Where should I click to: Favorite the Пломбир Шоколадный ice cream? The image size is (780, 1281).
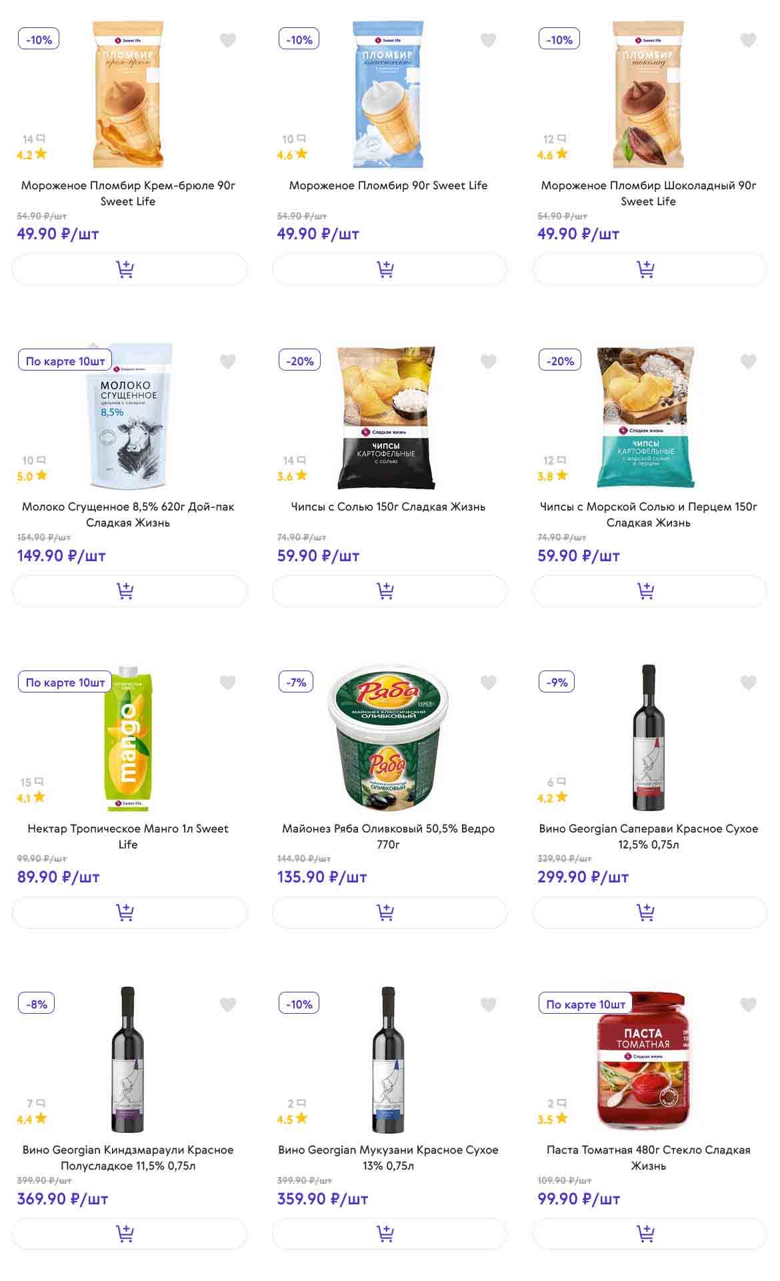tap(748, 40)
